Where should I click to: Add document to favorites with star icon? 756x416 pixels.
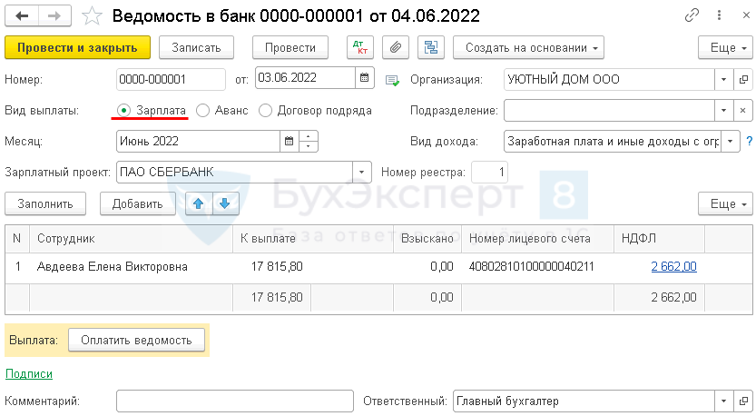[x=92, y=15]
